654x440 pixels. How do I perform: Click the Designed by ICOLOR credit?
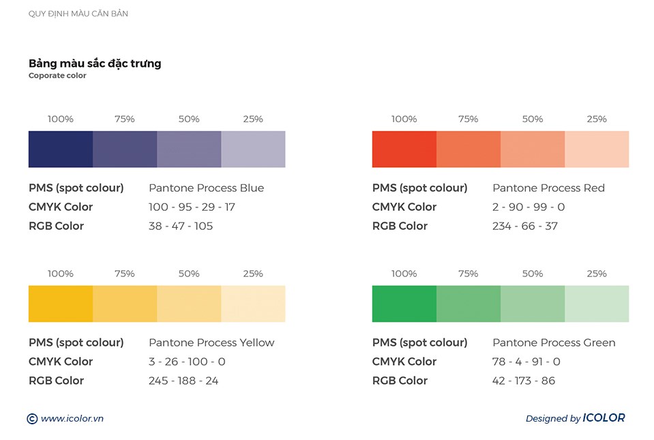575,418
